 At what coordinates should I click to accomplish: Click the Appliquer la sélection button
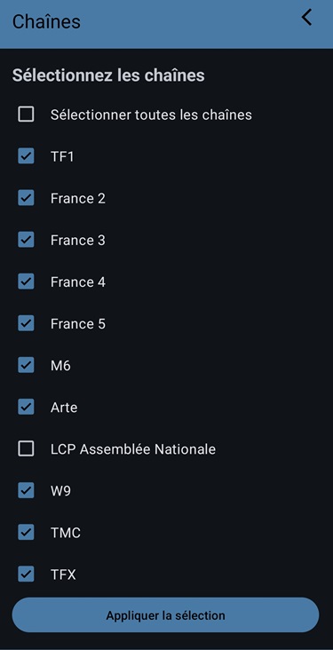pyautogui.click(x=165, y=614)
